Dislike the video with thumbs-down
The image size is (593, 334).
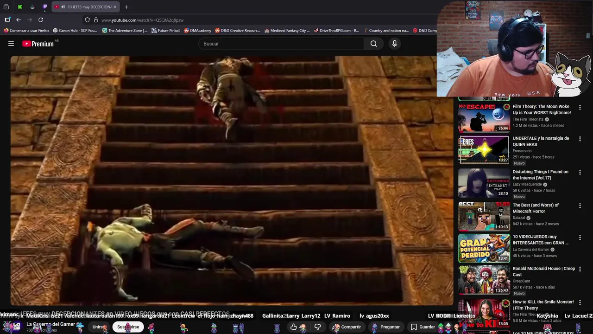pos(317,327)
